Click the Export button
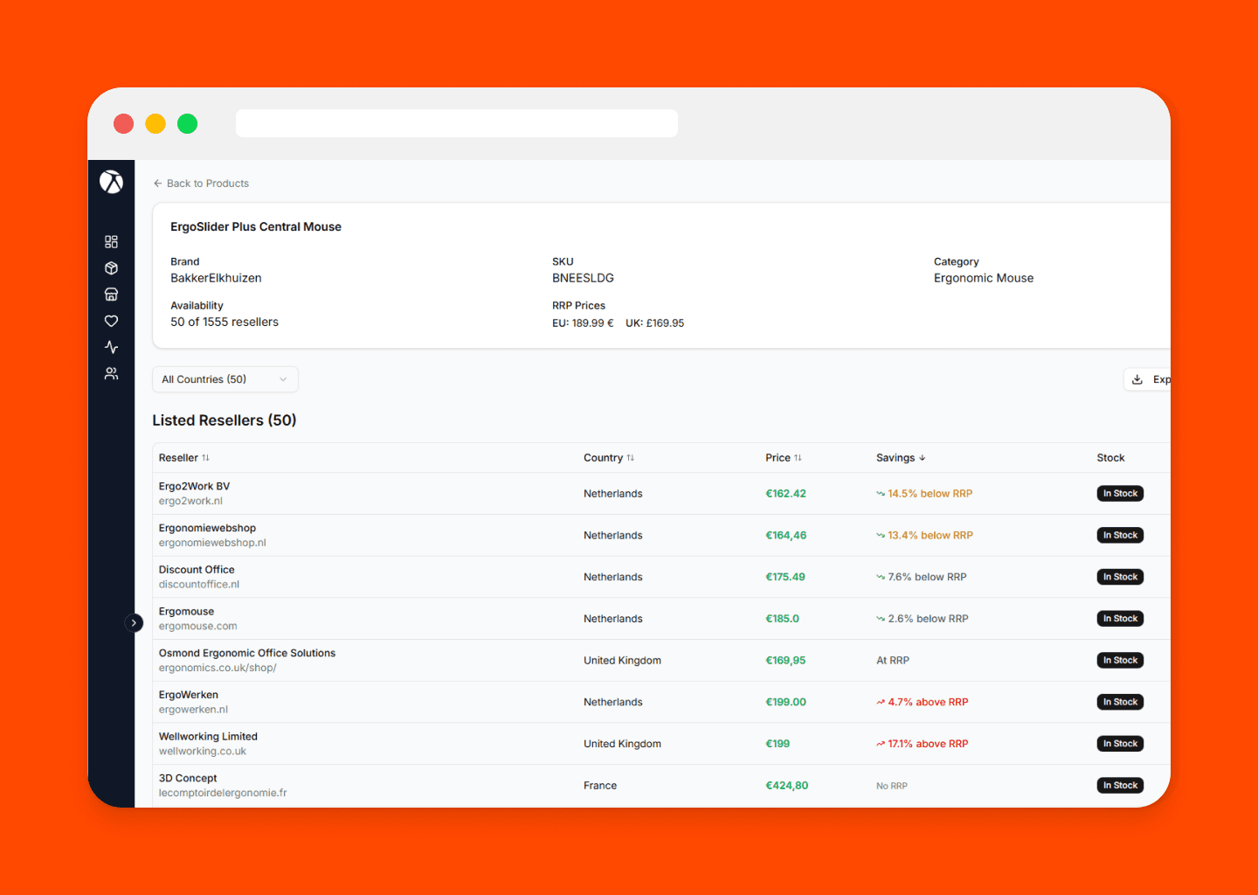The width and height of the screenshot is (1258, 895). click(1147, 379)
